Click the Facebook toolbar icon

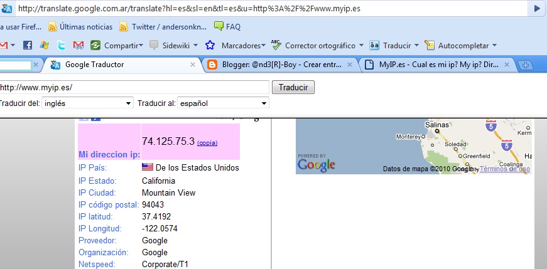28,45
